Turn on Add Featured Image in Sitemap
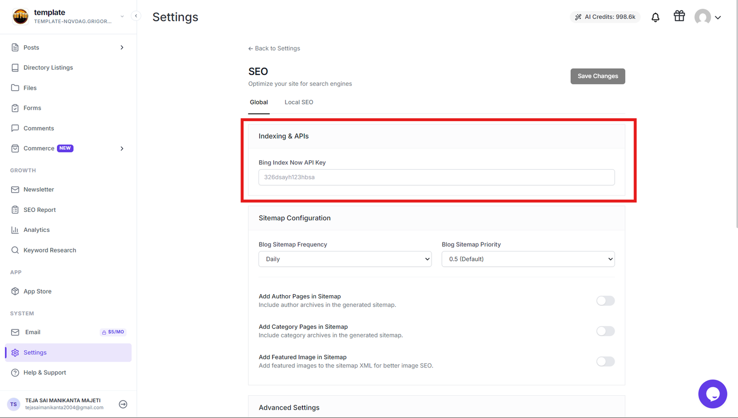The image size is (738, 418). pos(605,362)
